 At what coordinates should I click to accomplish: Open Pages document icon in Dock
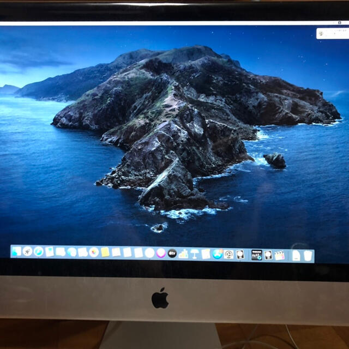206,254
